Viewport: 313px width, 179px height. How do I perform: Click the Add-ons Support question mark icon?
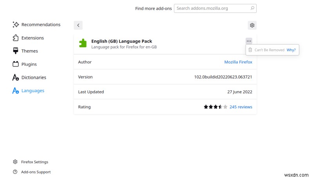click(15, 172)
